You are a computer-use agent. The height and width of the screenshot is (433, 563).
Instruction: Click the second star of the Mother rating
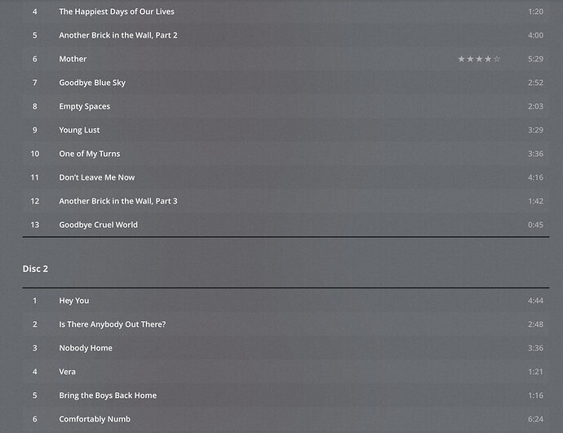tap(470, 59)
